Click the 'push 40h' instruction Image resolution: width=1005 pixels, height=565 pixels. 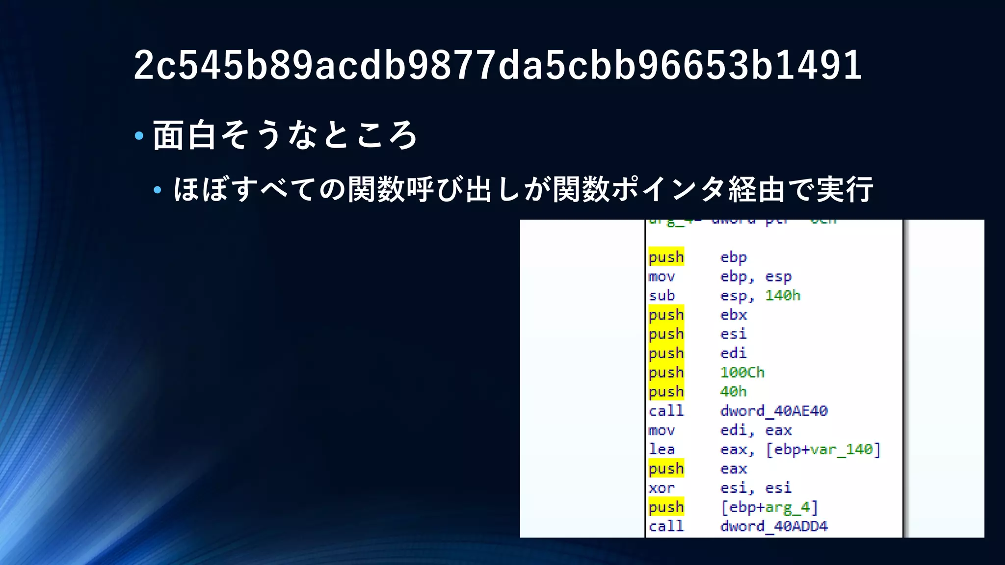697,392
